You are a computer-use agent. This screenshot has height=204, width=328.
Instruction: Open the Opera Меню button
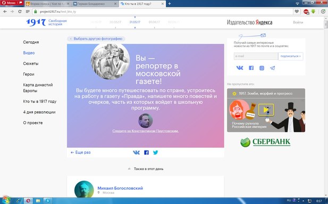coord(12,3)
